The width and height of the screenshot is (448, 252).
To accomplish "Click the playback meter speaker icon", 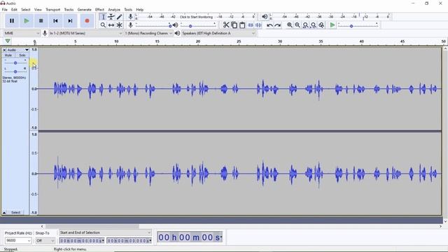I will 265,17.
